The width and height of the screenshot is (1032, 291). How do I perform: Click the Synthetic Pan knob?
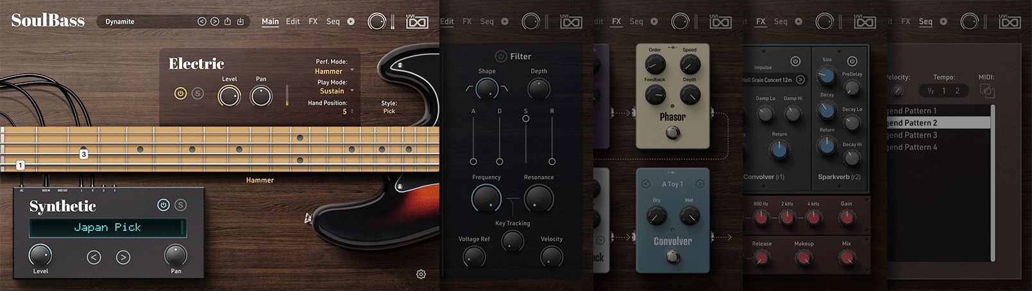[176, 255]
